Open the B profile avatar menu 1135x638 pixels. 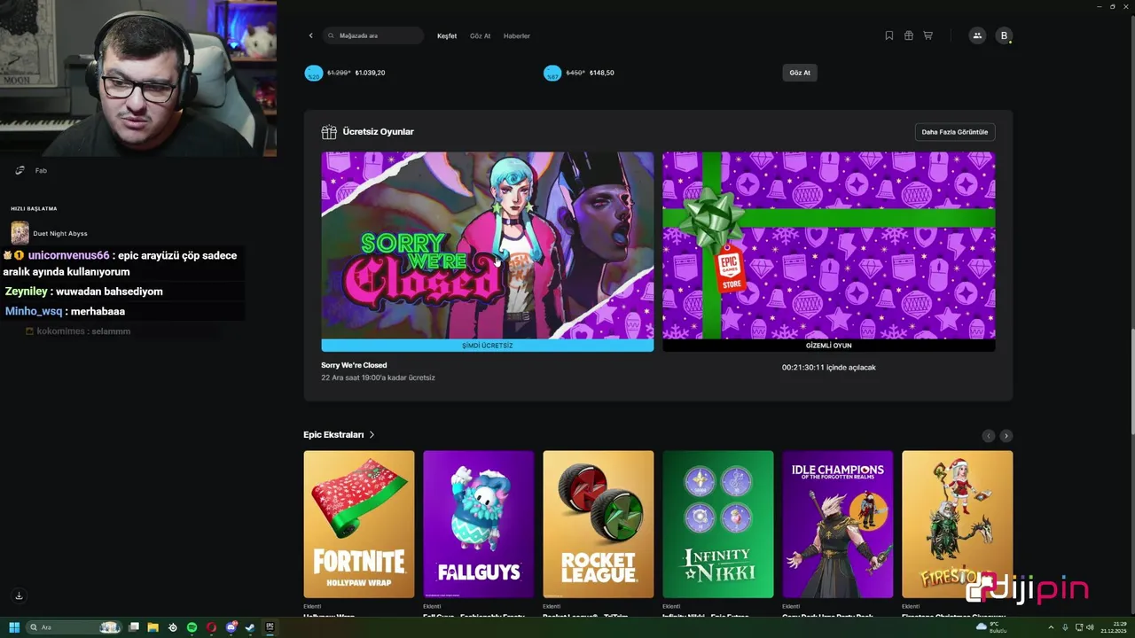click(x=1004, y=35)
